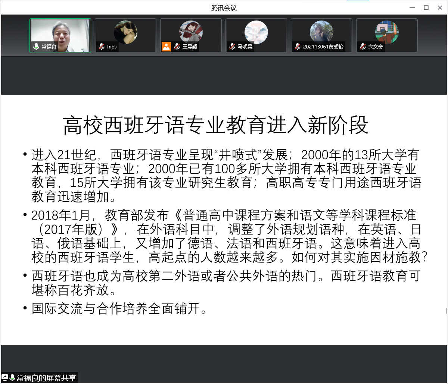Viewport: 448px width, 384px height.
Task: Click the 腾讯会议 window title
Action: pyautogui.click(x=224, y=7)
